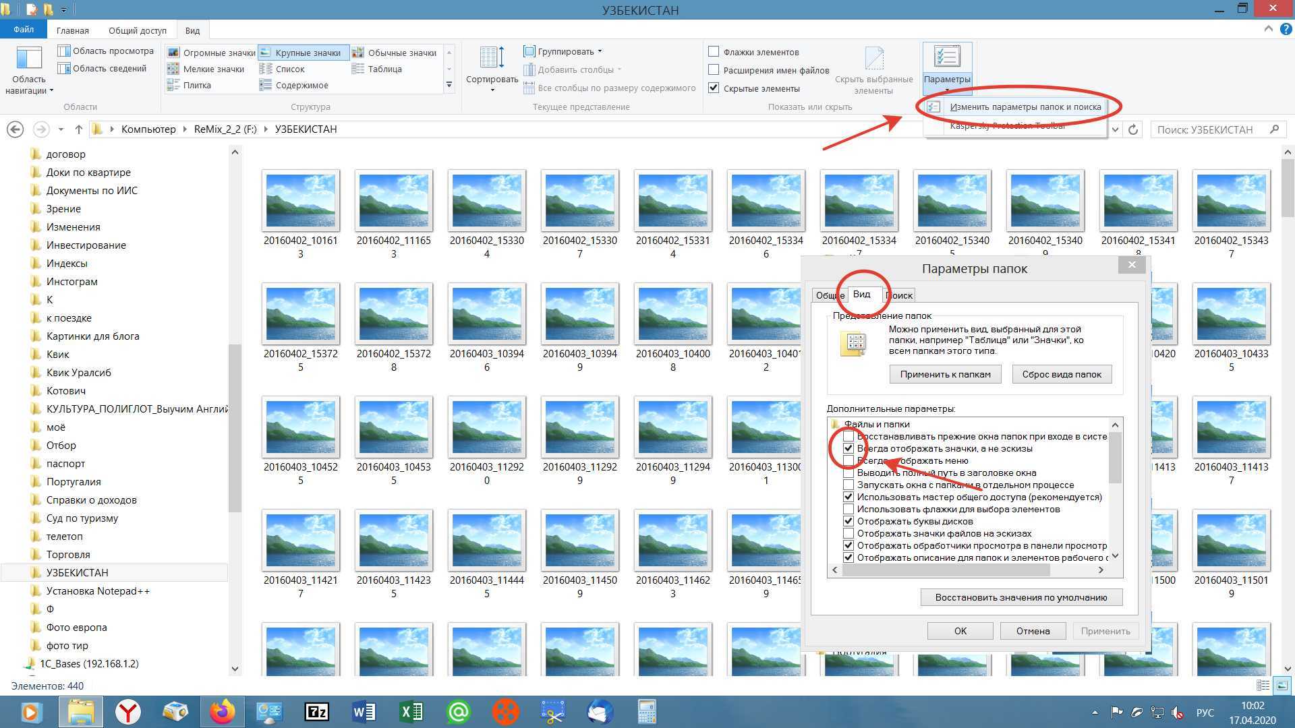Open Word from the taskbar

(x=364, y=712)
